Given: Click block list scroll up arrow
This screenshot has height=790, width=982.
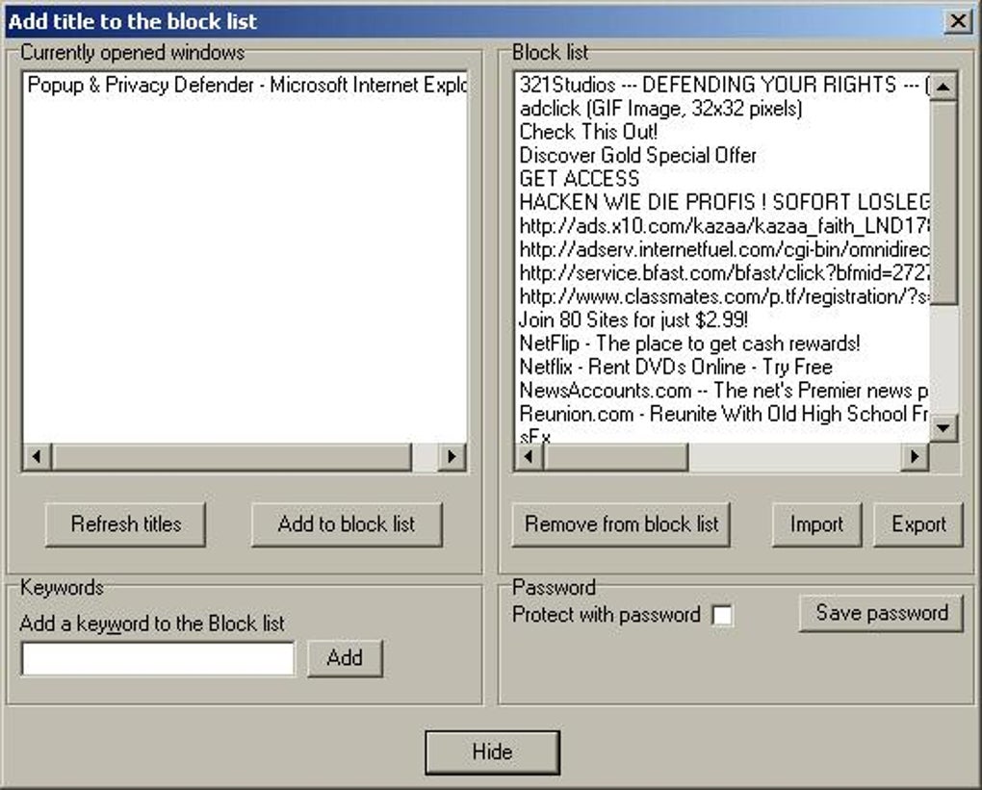Looking at the screenshot, I should [943, 87].
